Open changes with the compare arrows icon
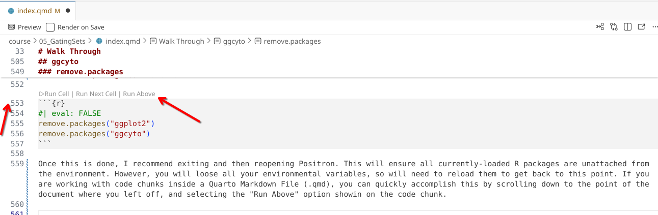This screenshot has height=215, width=658. pyautogui.click(x=614, y=27)
